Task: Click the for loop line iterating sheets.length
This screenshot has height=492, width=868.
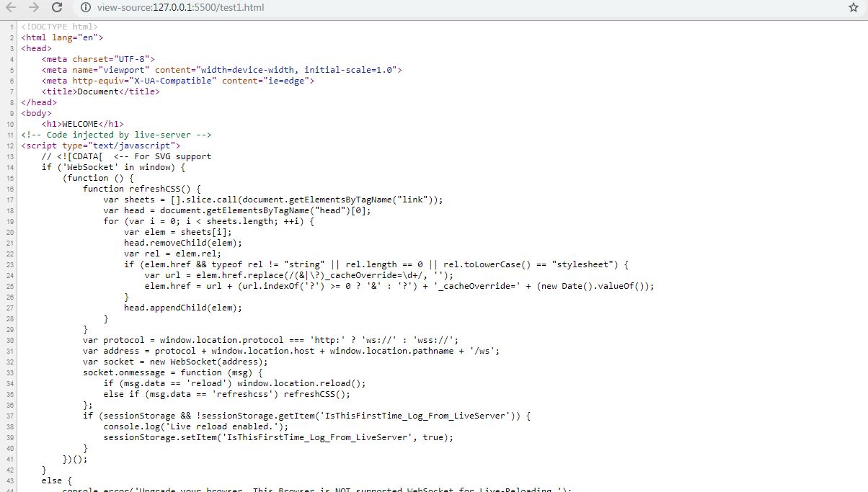Action: [x=208, y=221]
